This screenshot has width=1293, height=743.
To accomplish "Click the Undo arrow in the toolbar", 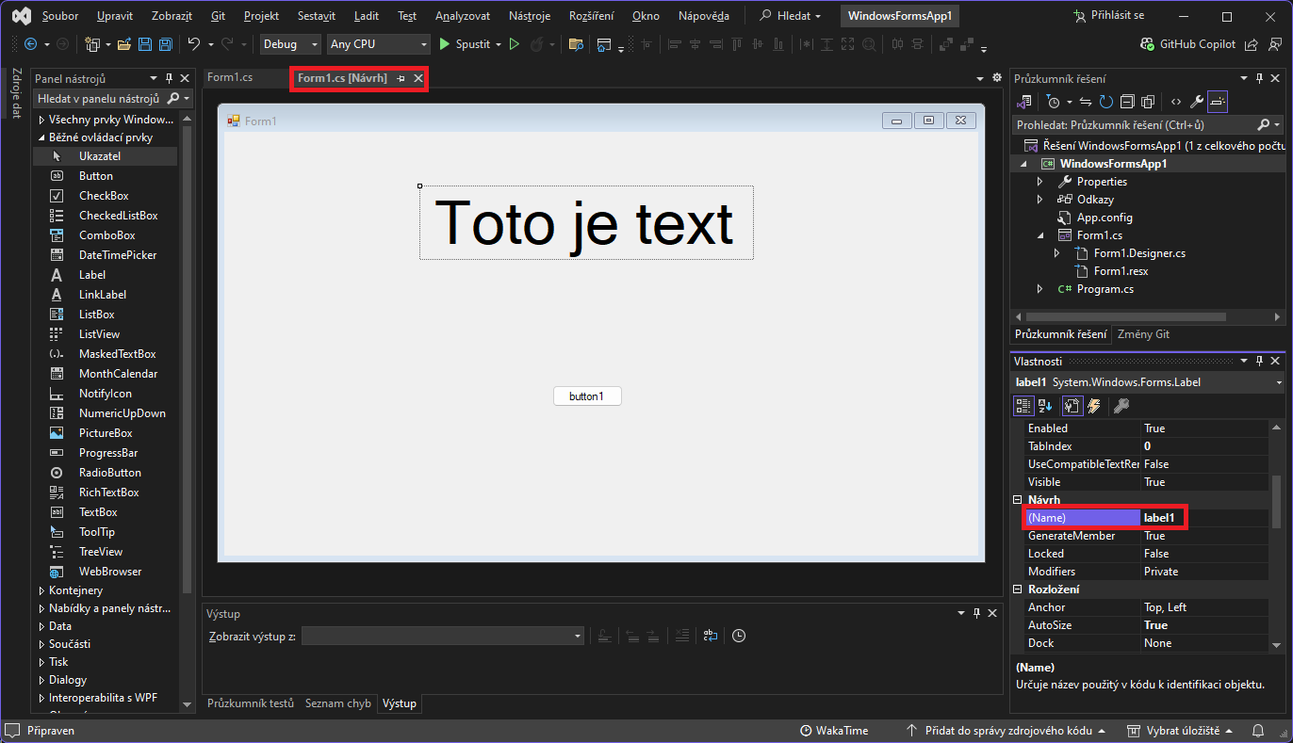I will 193,44.
